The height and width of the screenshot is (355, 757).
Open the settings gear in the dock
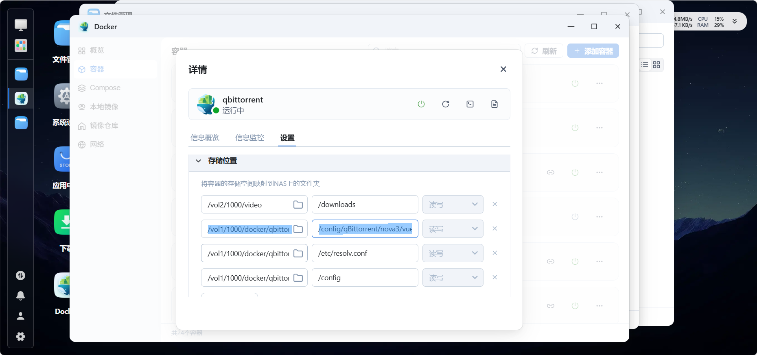(20, 336)
